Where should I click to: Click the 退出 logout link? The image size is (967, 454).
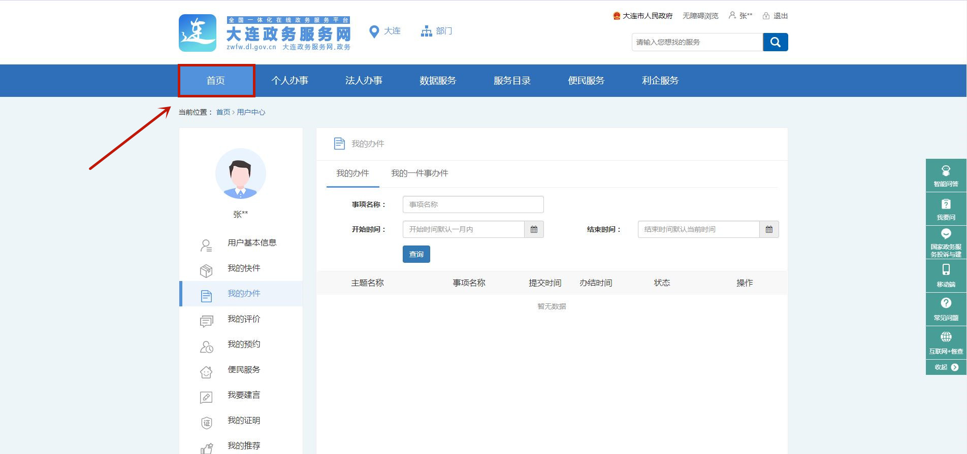[776, 16]
